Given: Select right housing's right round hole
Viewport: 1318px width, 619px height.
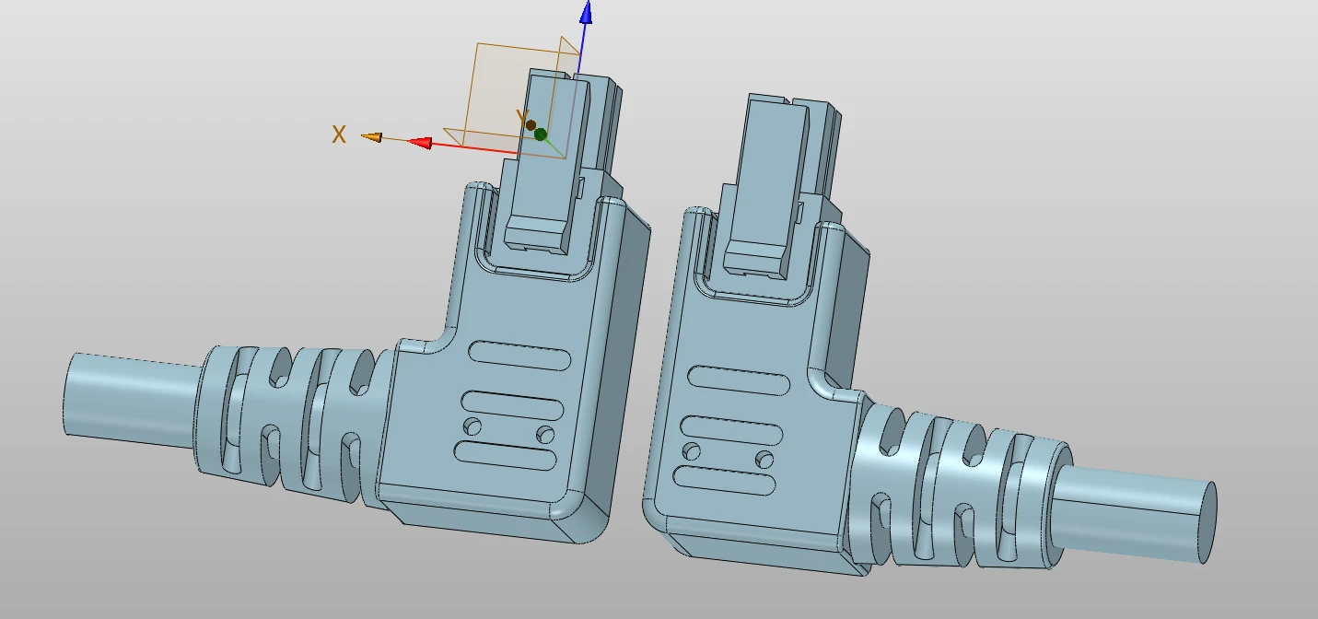Looking at the screenshot, I should 764,459.
